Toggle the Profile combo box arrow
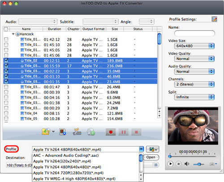 click(x=141, y=149)
